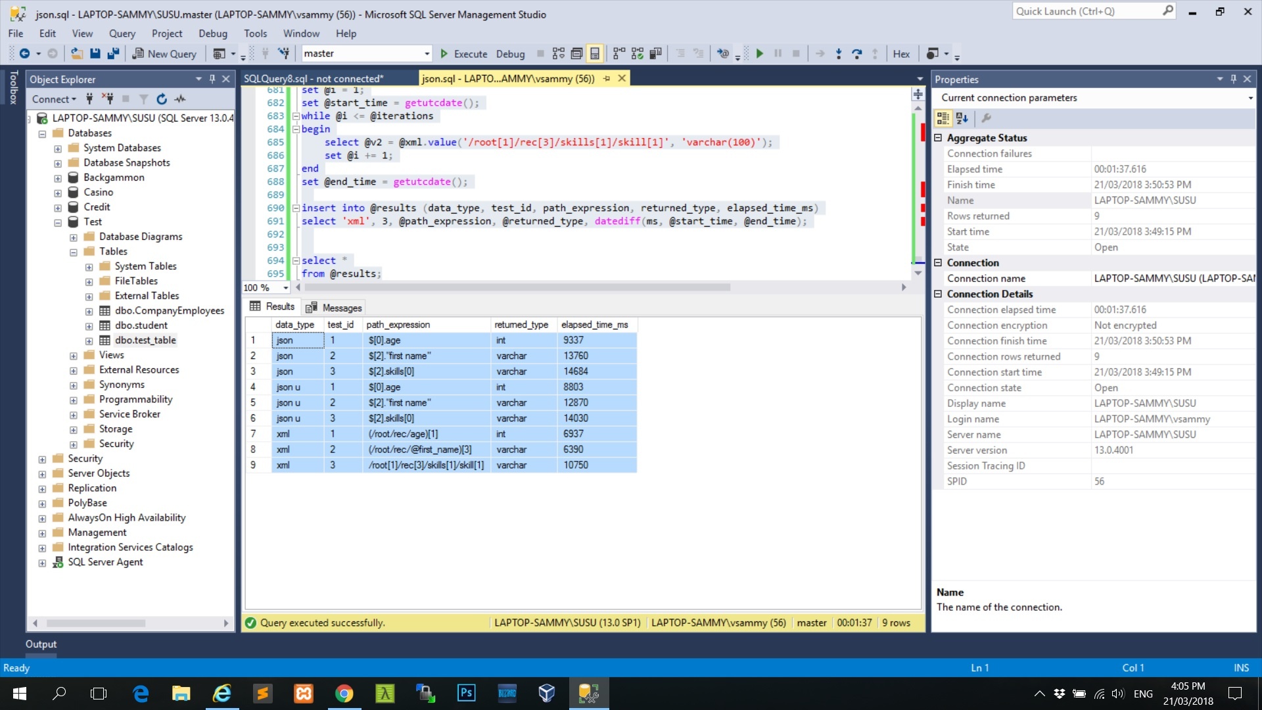Toggle the IntelliSense enabled icon

[595, 54]
